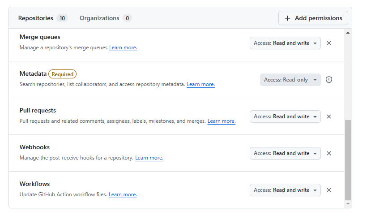
Task: Open Merge queues access level dropdown
Action: [x=285, y=43]
